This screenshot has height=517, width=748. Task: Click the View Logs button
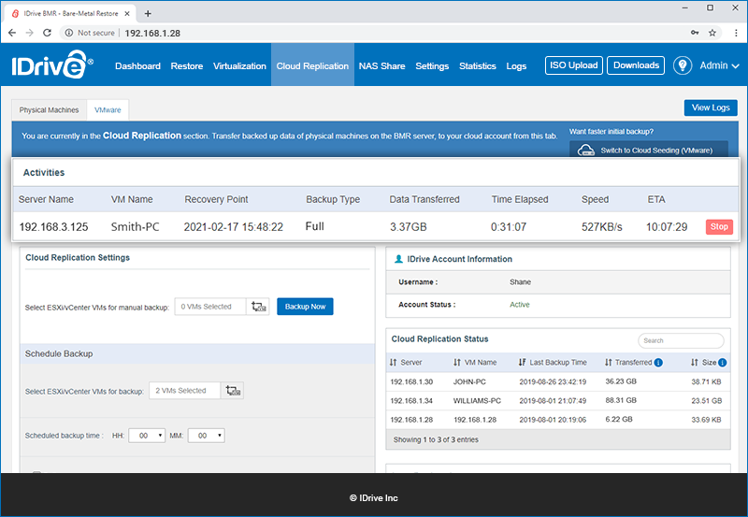(x=711, y=108)
